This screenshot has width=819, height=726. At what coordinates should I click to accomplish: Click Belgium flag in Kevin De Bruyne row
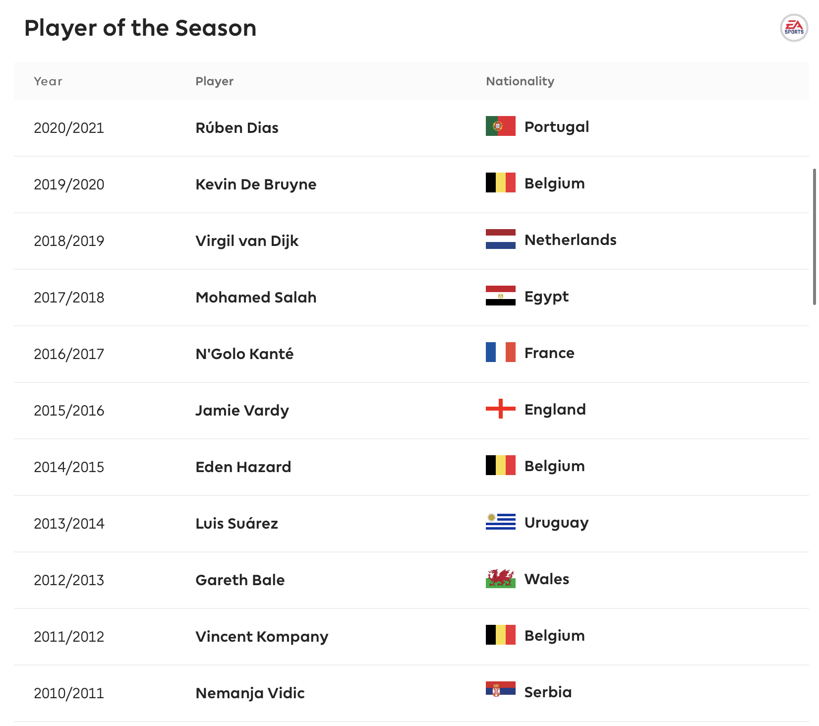(500, 182)
